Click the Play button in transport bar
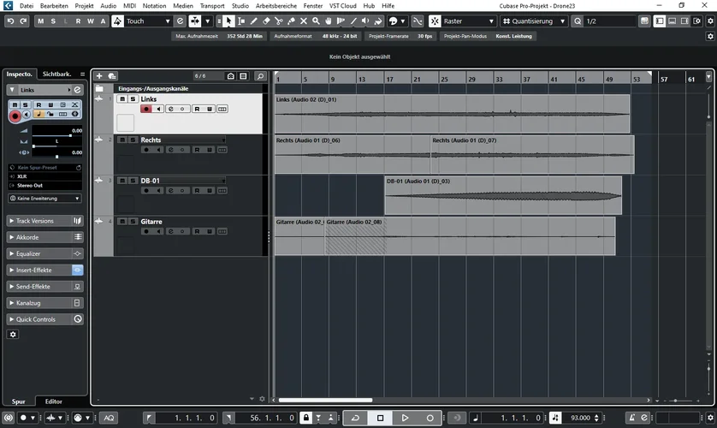Screen dimensions: 717x428 406,418
